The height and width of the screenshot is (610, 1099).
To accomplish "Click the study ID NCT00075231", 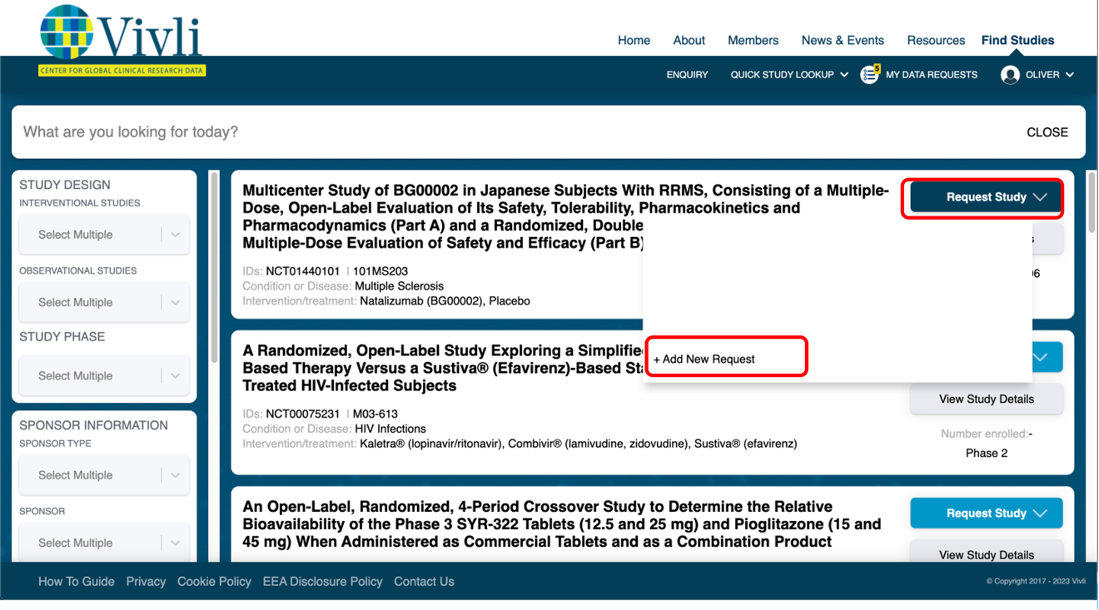I will pos(303,414).
